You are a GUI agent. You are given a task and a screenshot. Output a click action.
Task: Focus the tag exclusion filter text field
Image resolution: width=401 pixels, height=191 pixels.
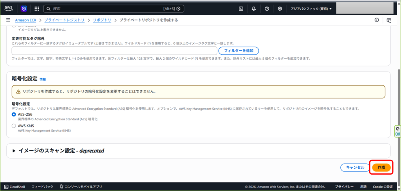coord(114,51)
